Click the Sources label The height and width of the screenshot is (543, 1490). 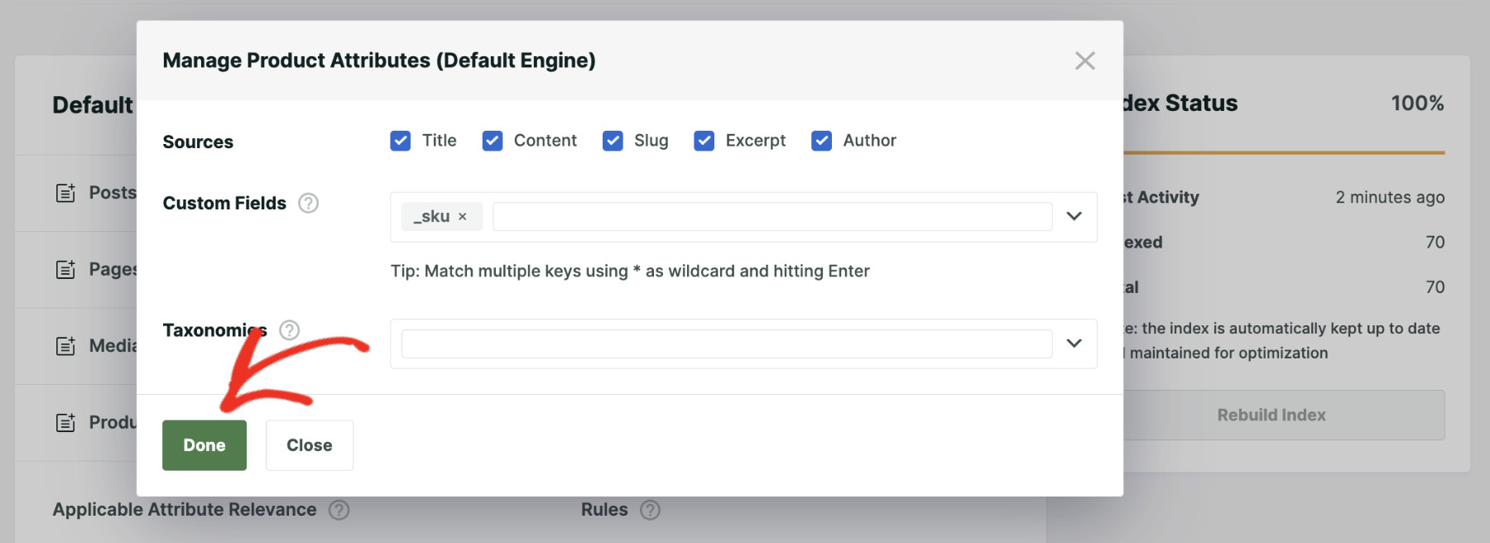point(198,142)
